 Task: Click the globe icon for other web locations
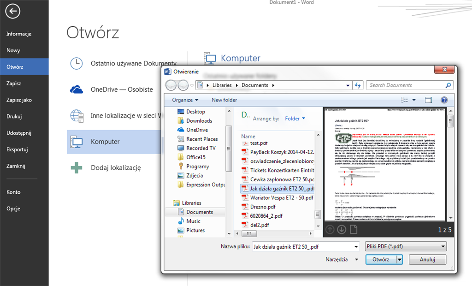[x=77, y=116]
